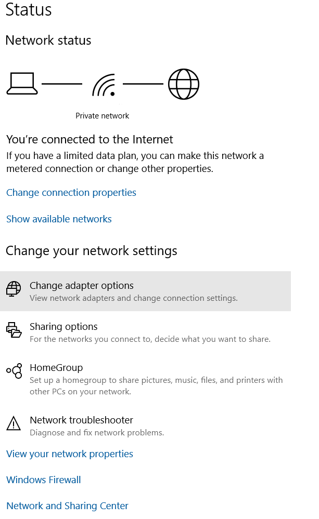Click the Change your network settings heading
The image size is (319, 519).
click(x=92, y=251)
